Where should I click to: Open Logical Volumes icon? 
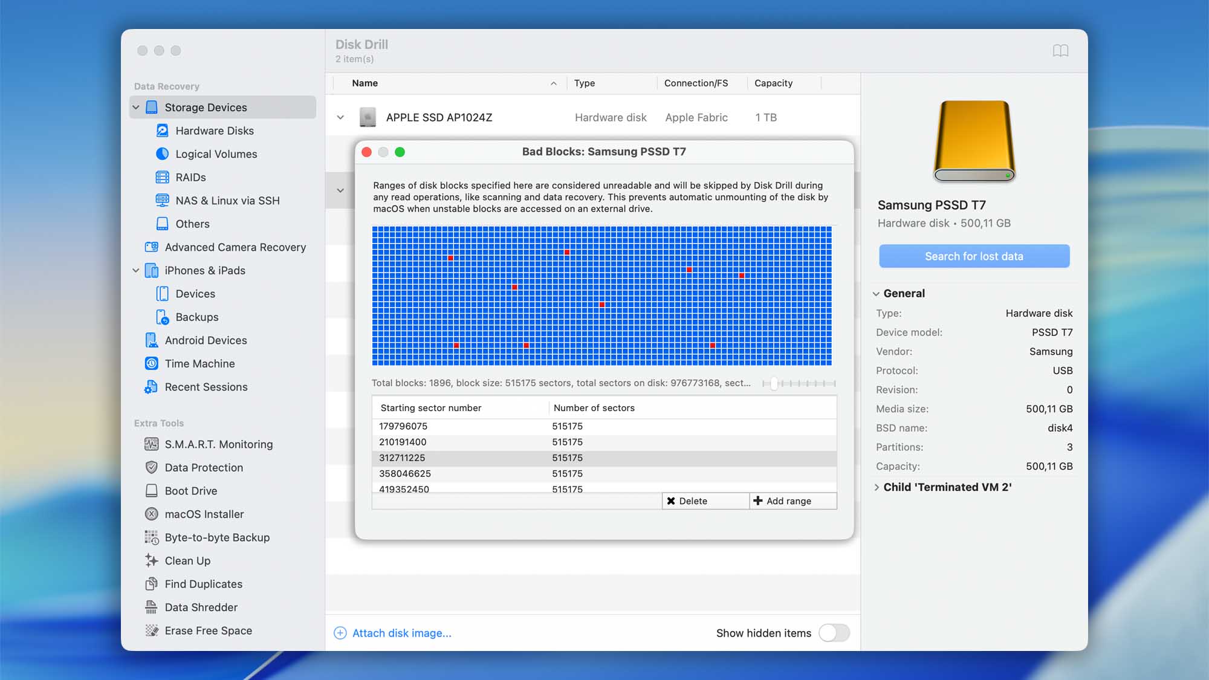[x=162, y=154]
